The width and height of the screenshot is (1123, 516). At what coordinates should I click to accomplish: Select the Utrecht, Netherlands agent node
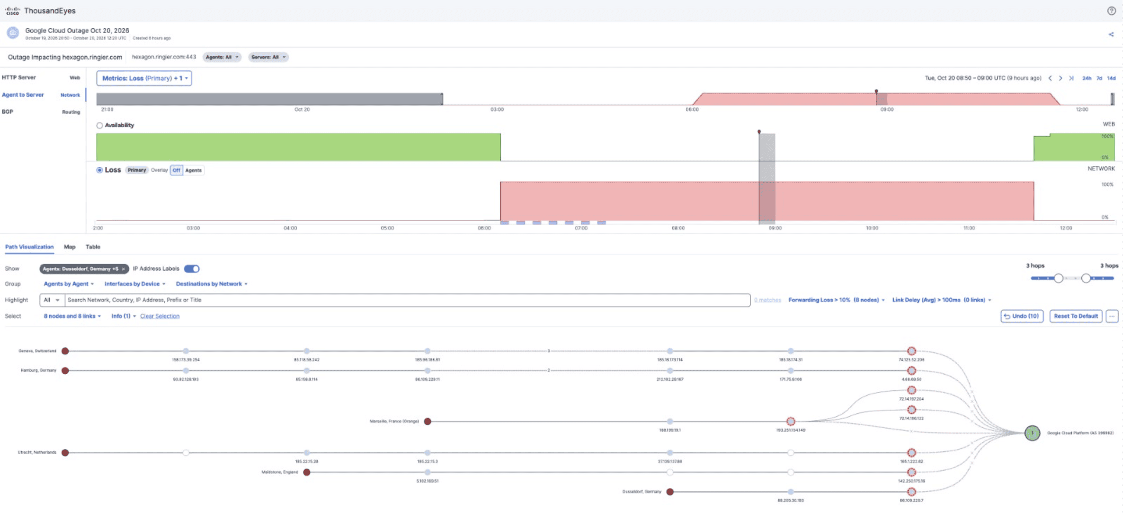65,453
